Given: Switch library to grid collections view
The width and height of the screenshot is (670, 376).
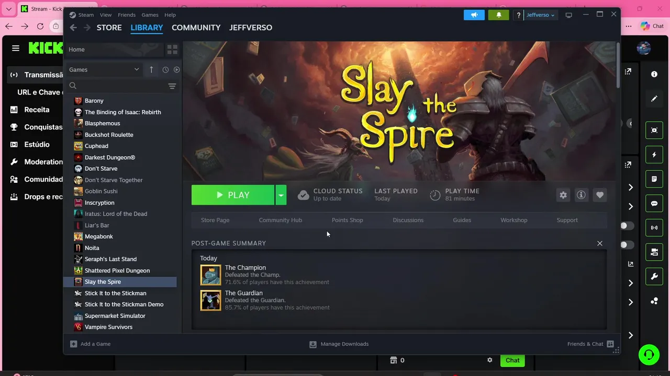Looking at the screenshot, I should (x=172, y=50).
